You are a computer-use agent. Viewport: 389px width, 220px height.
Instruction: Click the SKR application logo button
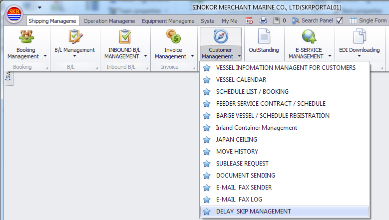[x=14, y=14]
